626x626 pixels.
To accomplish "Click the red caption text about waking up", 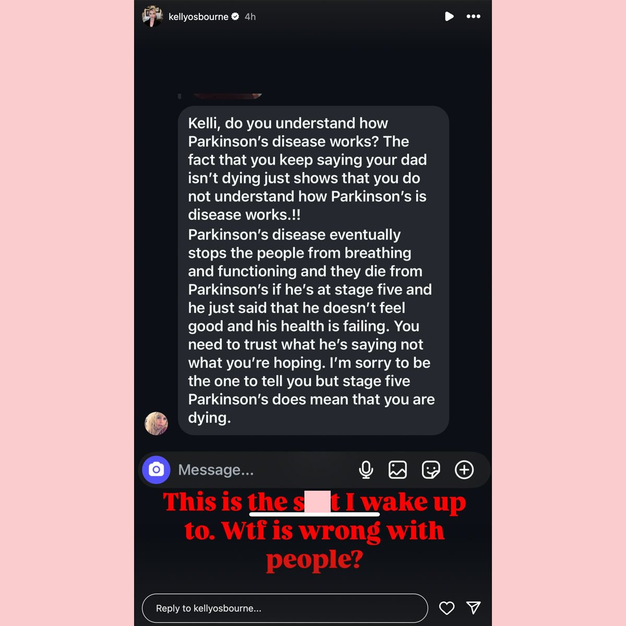I will 314,531.
